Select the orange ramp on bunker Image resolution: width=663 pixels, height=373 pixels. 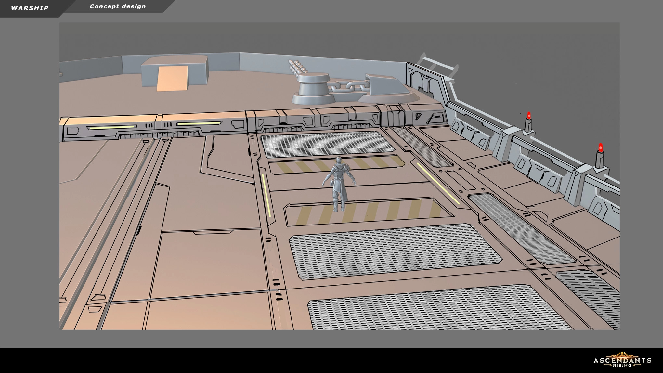tap(172, 78)
